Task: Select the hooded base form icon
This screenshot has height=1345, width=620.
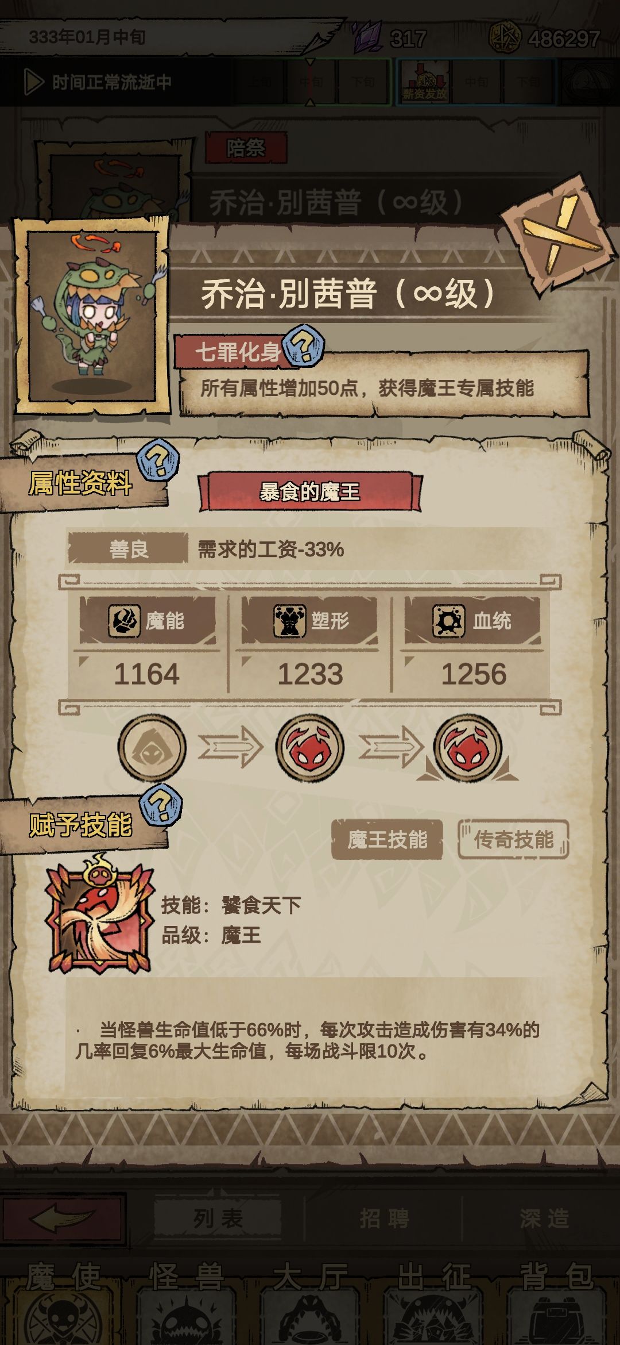Action: tap(152, 748)
